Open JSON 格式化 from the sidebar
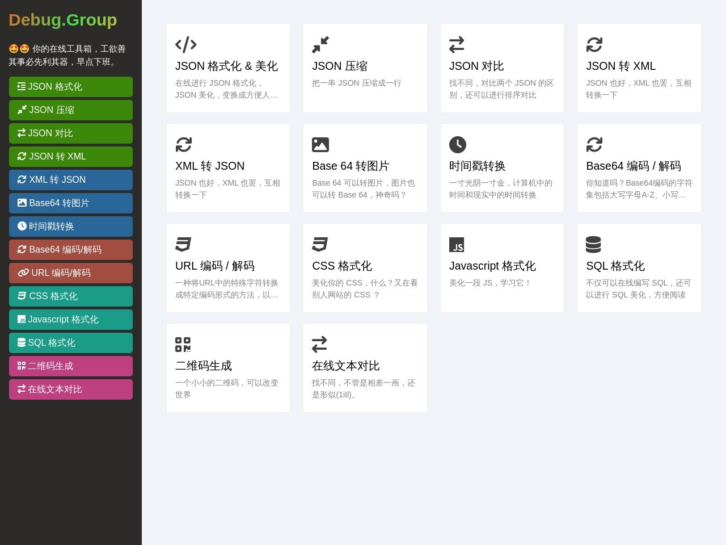This screenshot has height=545, width=726. (71, 87)
